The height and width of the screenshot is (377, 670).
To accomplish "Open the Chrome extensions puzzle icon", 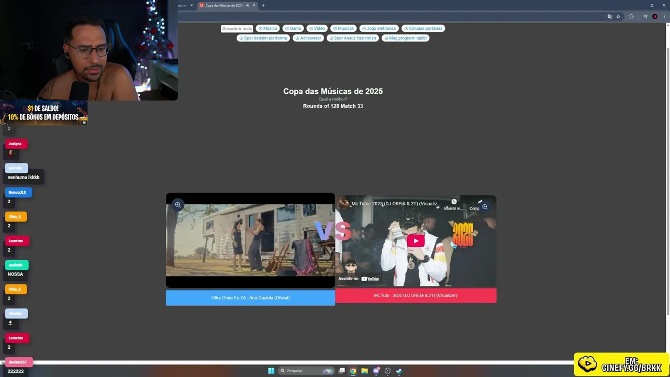I will 631,17.
